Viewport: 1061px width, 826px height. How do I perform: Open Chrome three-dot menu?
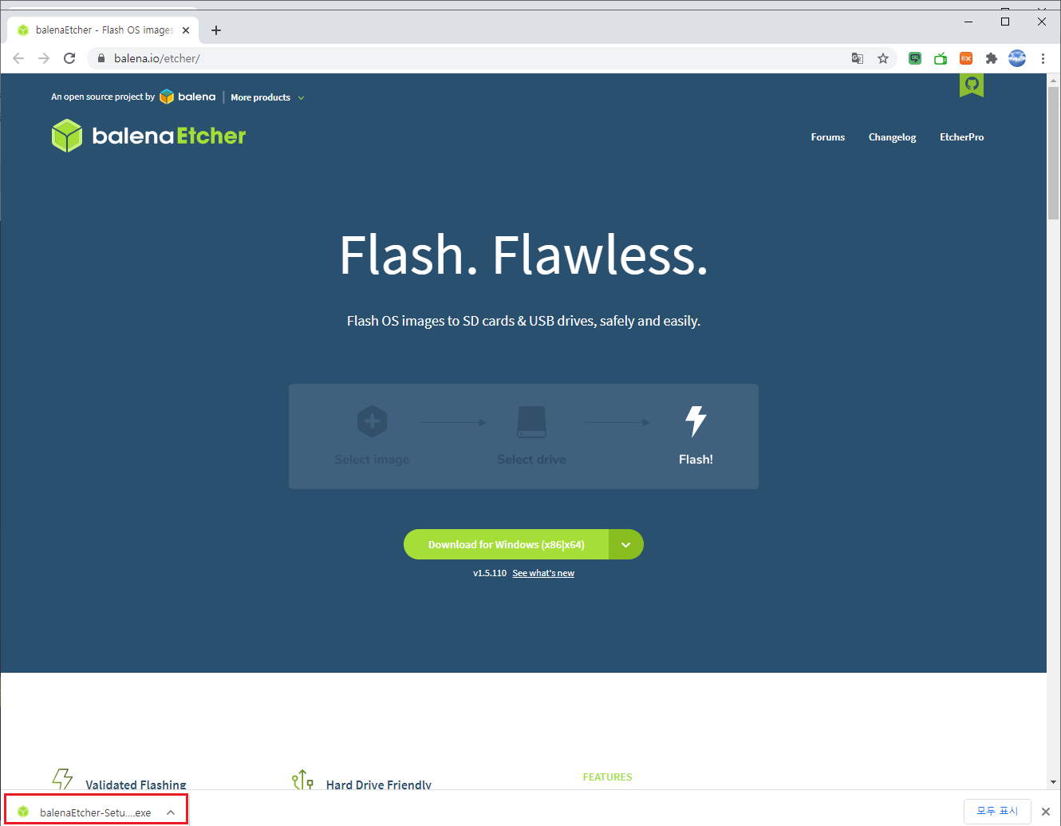coord(1043,58)
